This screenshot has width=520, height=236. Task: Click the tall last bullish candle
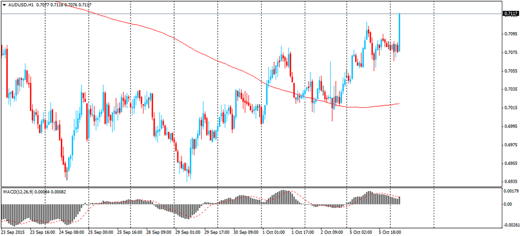[399, 31]
